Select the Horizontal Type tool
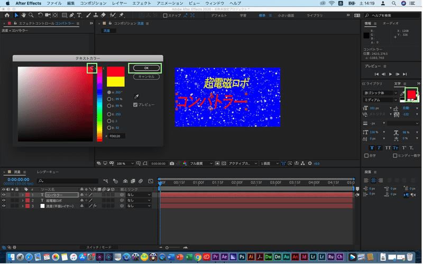The image size is (423, 264). [79, 15]
